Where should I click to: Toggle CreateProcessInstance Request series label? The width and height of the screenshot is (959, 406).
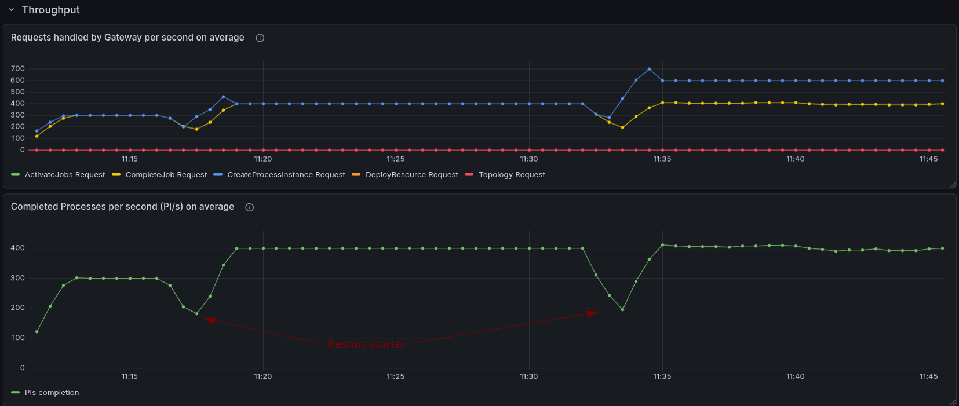coord(286,175)
